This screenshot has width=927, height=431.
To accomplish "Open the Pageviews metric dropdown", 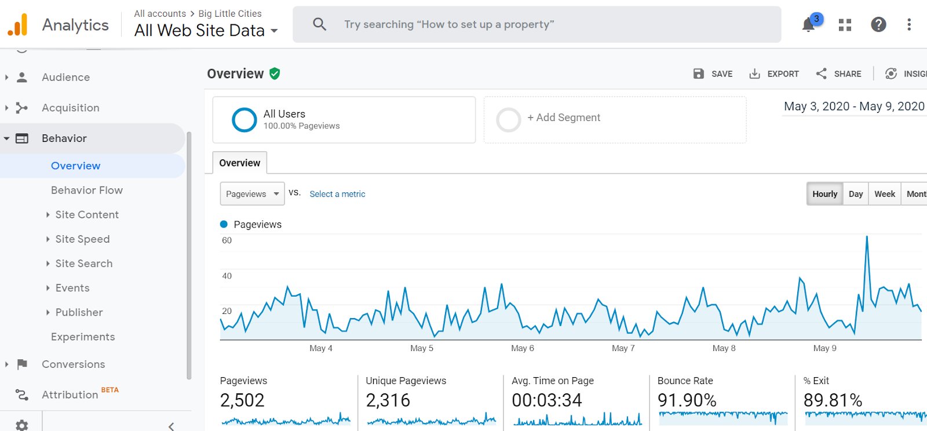I will coord(252,193).
